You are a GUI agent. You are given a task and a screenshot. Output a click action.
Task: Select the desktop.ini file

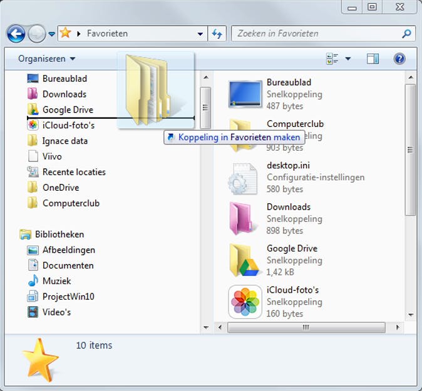296,178
